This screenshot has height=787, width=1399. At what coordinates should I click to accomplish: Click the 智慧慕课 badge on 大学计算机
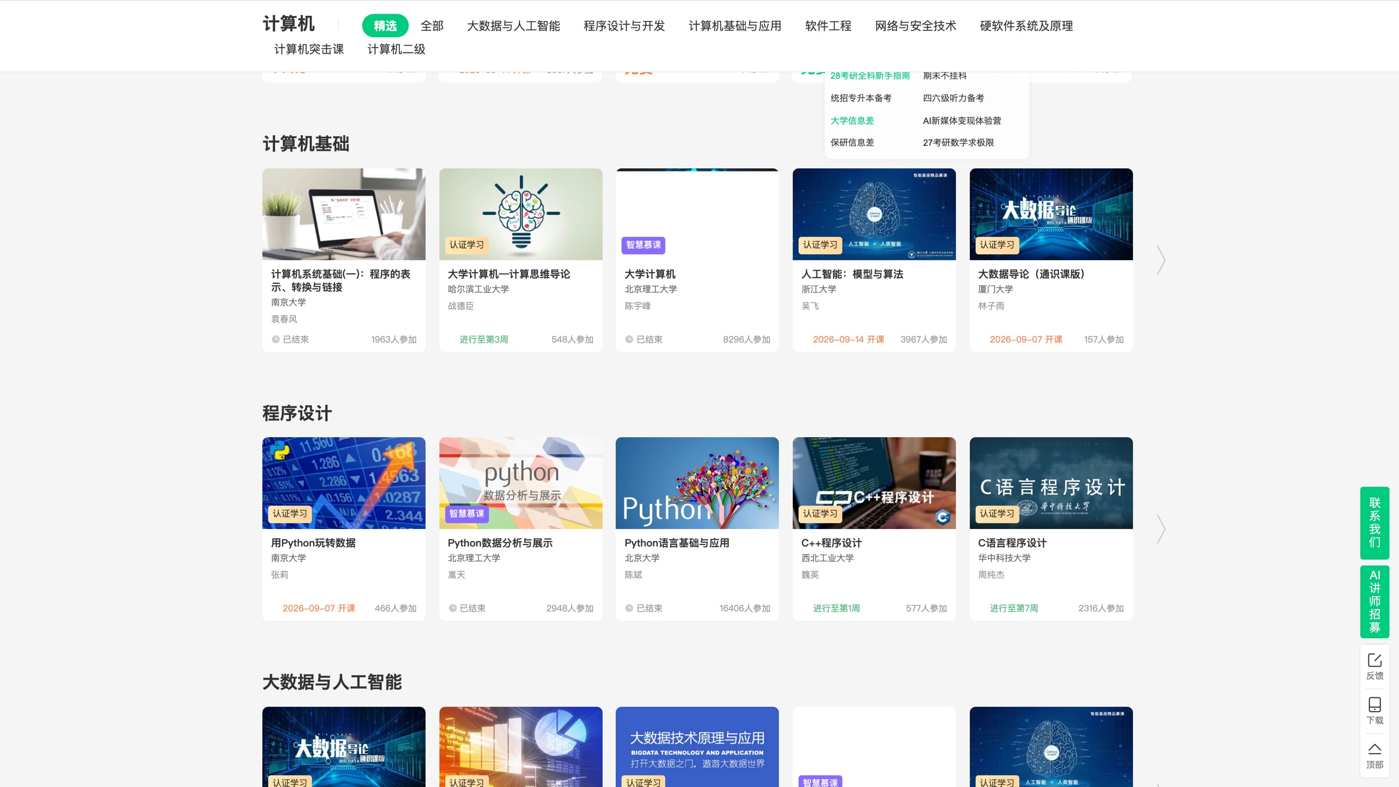[x=643, y=245]
